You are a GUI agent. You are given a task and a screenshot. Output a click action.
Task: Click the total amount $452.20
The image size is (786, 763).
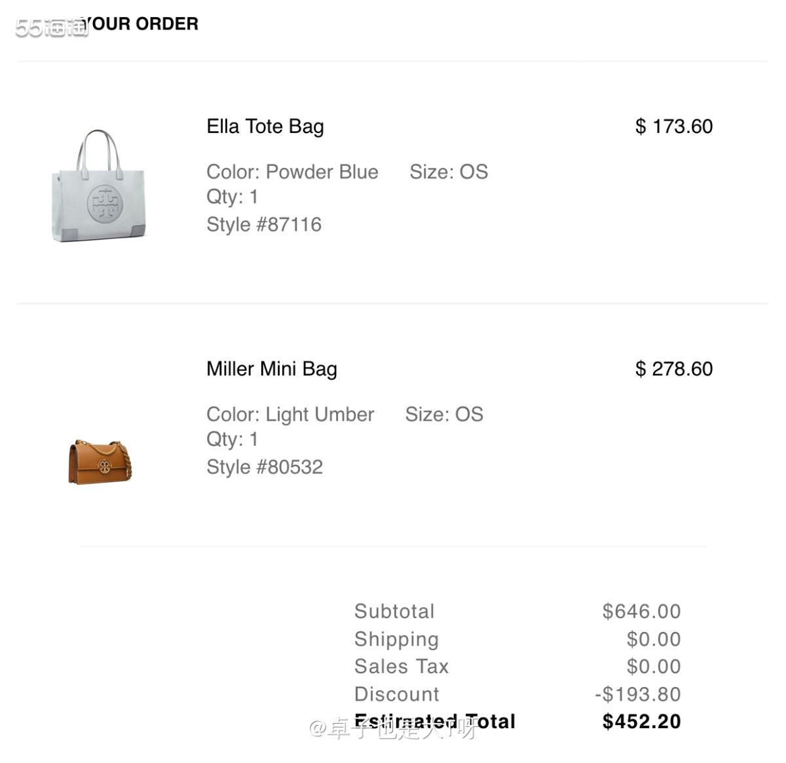641,722
